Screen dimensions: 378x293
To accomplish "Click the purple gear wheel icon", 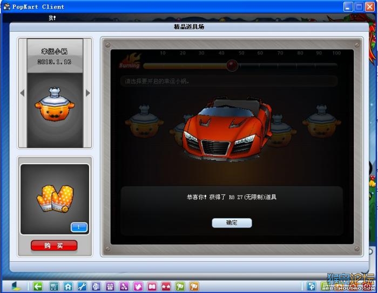I will point(96,287).
